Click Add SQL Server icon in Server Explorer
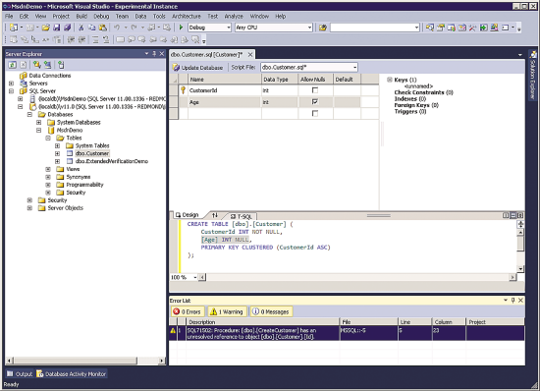Screen dimensions: 540x391 61,65
